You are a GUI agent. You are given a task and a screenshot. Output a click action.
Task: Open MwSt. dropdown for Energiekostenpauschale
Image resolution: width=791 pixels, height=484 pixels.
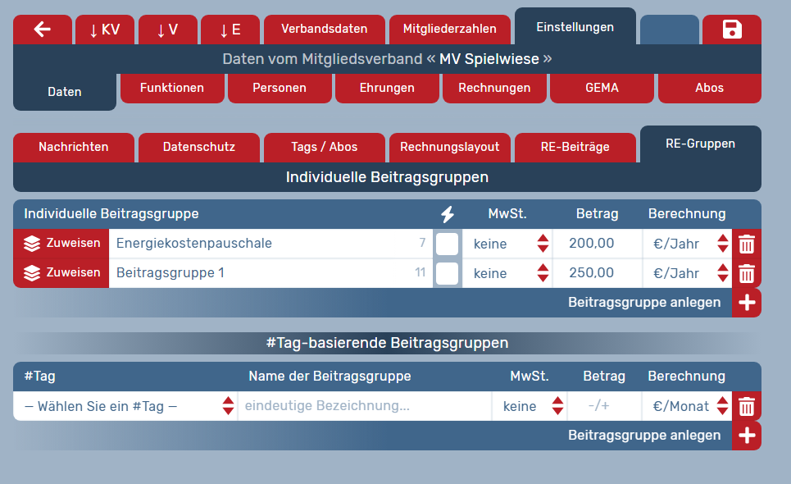tap(507, 244)
